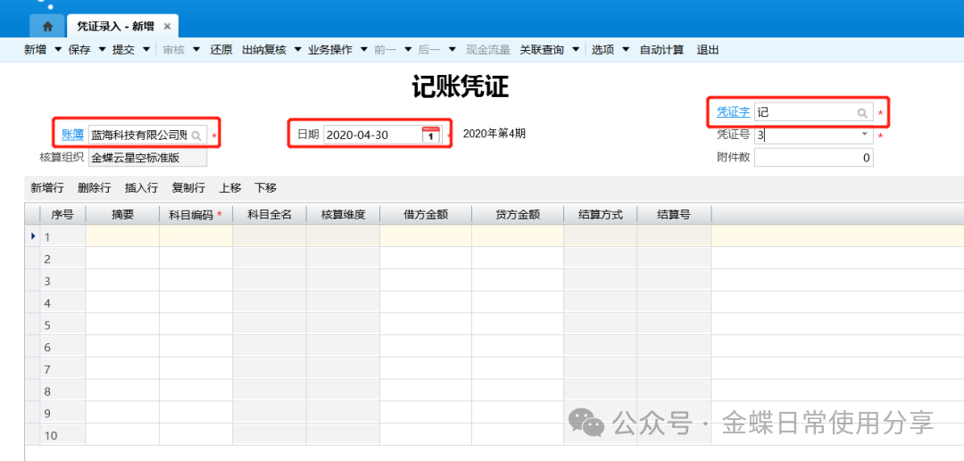This screenshot has width=964, height=461.
Task: Click 新增行 to add a row
Action: pos(47,188)
